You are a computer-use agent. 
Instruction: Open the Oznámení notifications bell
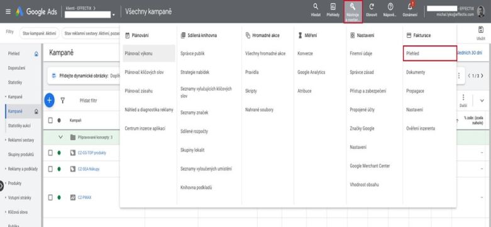410,9
